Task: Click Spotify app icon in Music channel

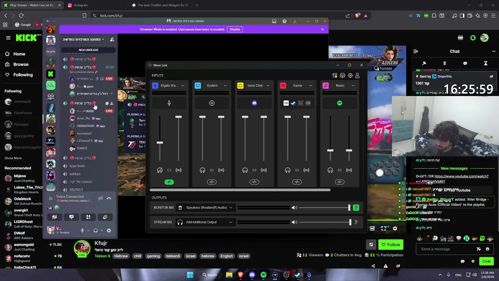Action: [x=340, y=103]
